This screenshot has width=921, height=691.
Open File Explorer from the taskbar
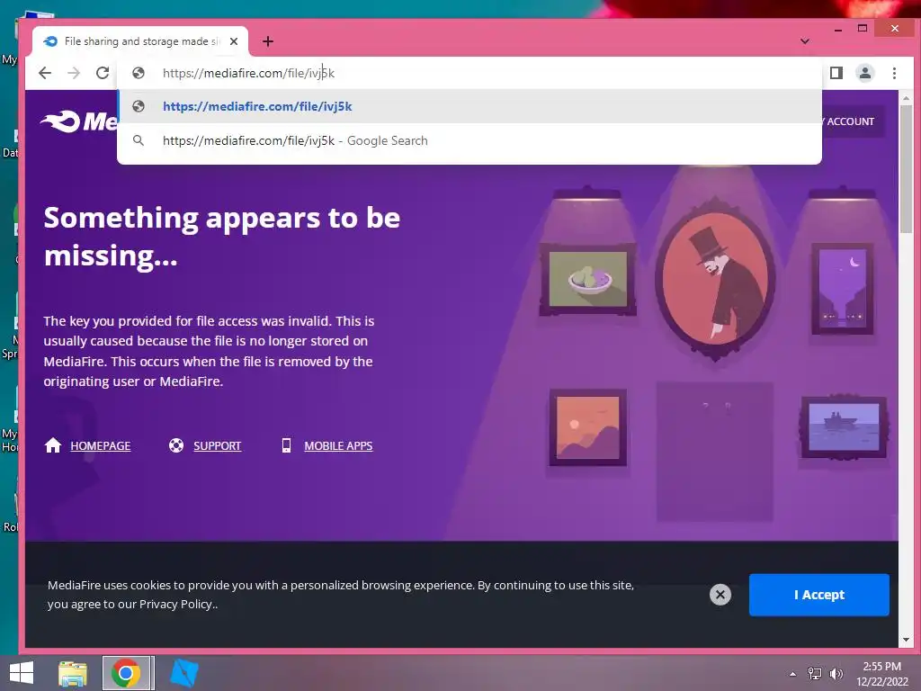73,673
